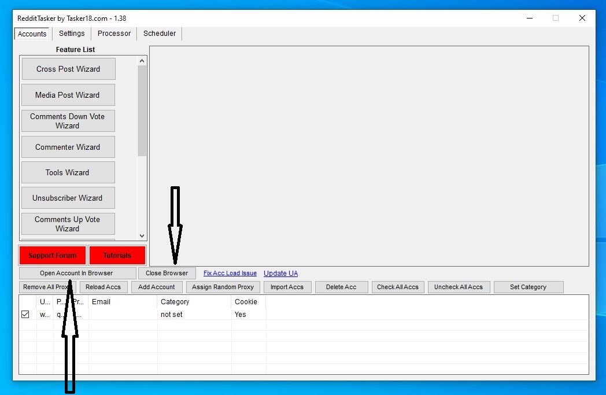This screenshot has width=606, height=395.
Task: Launch the Media Post Wizard
Action: click(68, 95)
